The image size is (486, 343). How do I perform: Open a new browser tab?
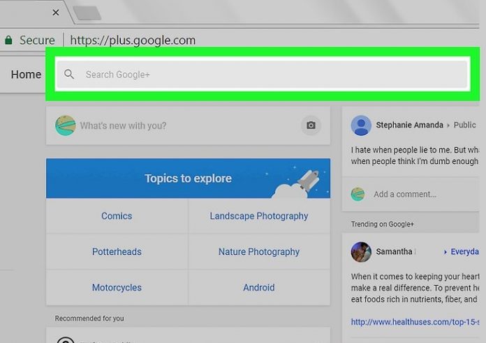86,13
